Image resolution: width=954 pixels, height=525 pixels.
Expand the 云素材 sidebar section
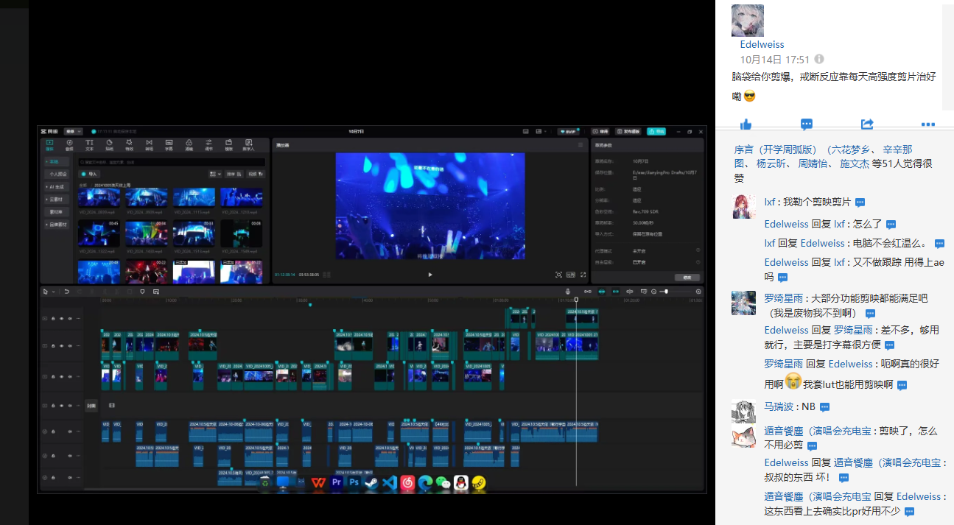pyautogui.click(x=57, y=200)
